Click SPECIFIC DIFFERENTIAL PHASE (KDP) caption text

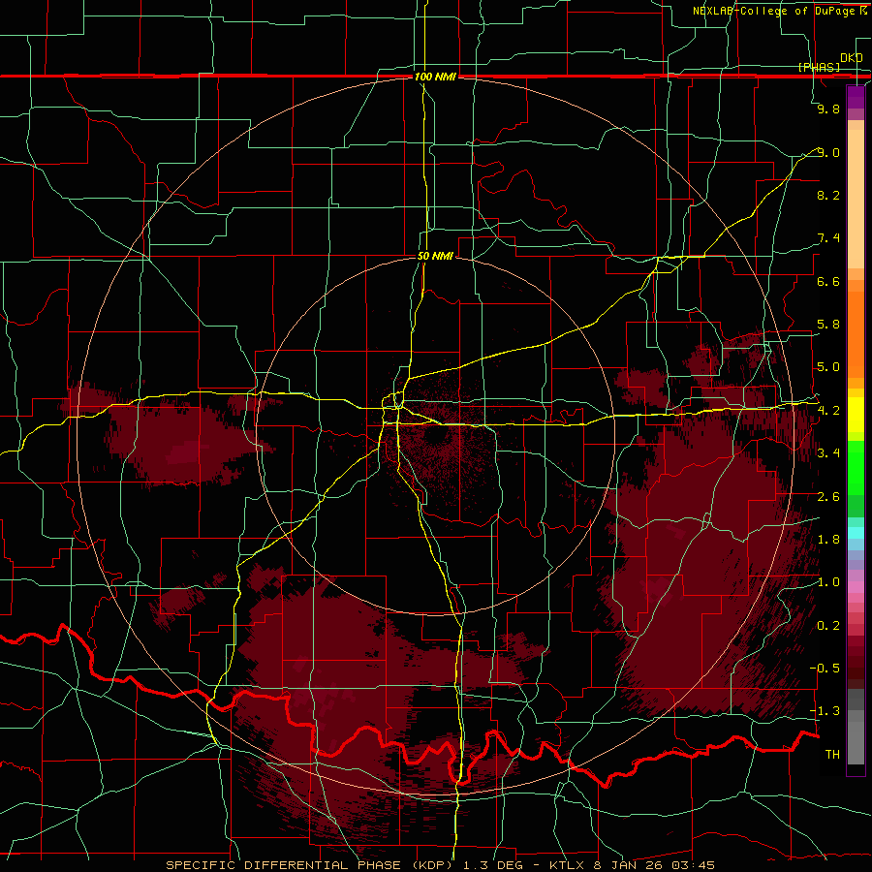click(x=307, y=865)
